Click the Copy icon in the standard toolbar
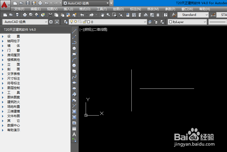Image resolution: width=227 pixels, height=152 pixels. point(56,15)
